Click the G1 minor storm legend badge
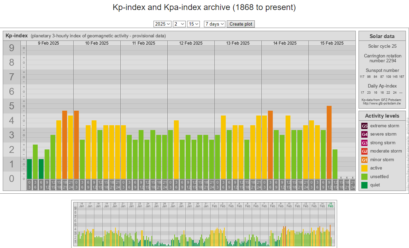Screen dimensions: 409x248 (364, 160)
